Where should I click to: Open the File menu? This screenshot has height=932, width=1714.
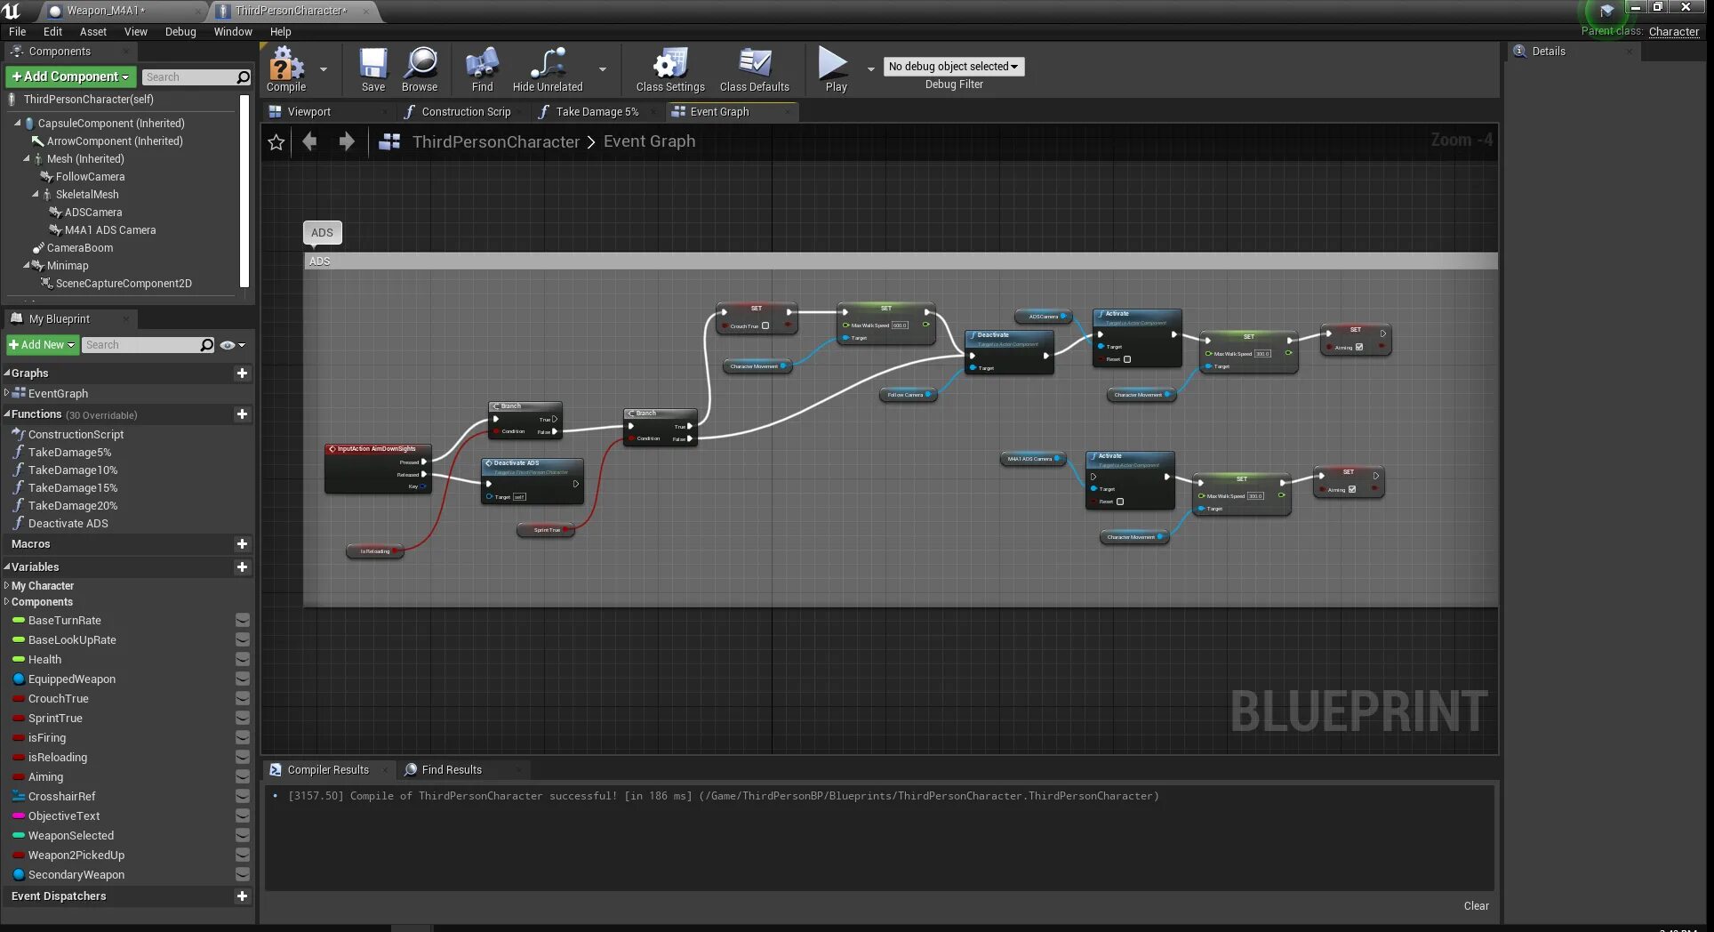point(17,32)
